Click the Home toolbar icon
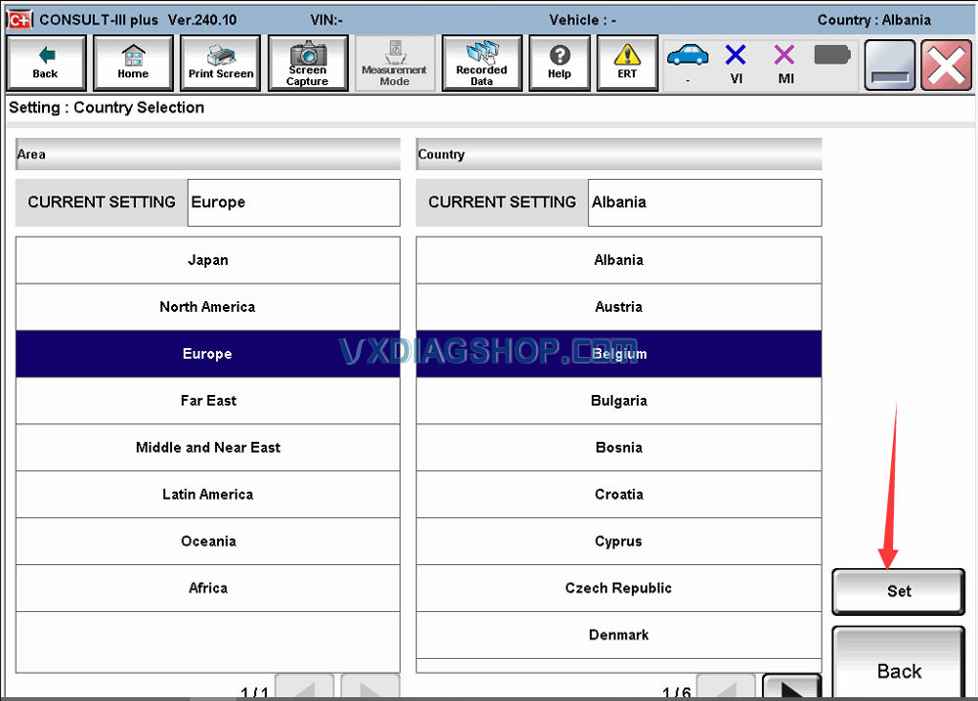 click(133, 63)
